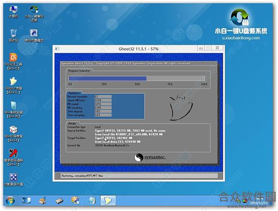Select the 转为内置模式 shortcut icon

click(34, 36)
